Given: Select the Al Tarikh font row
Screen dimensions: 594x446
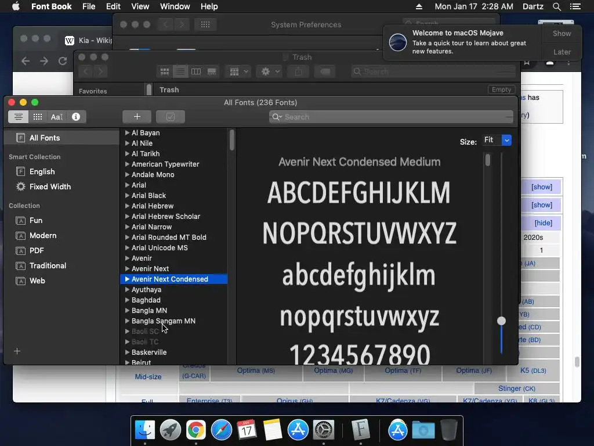Looking at the screenshot, I should tap(174, 153).
